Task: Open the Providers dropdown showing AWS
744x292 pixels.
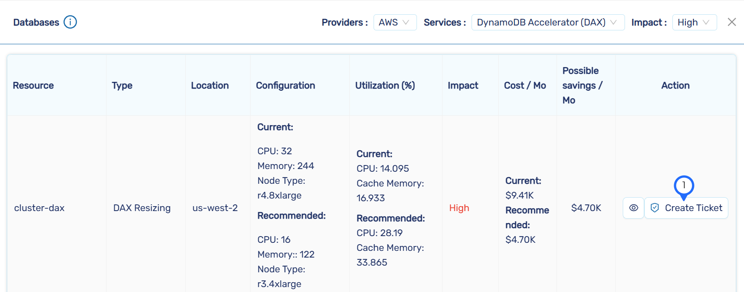Action: (x=395, y=22)
